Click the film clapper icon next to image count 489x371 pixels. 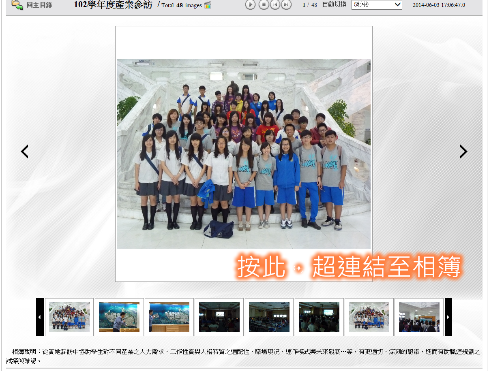(x=208, y=5)
